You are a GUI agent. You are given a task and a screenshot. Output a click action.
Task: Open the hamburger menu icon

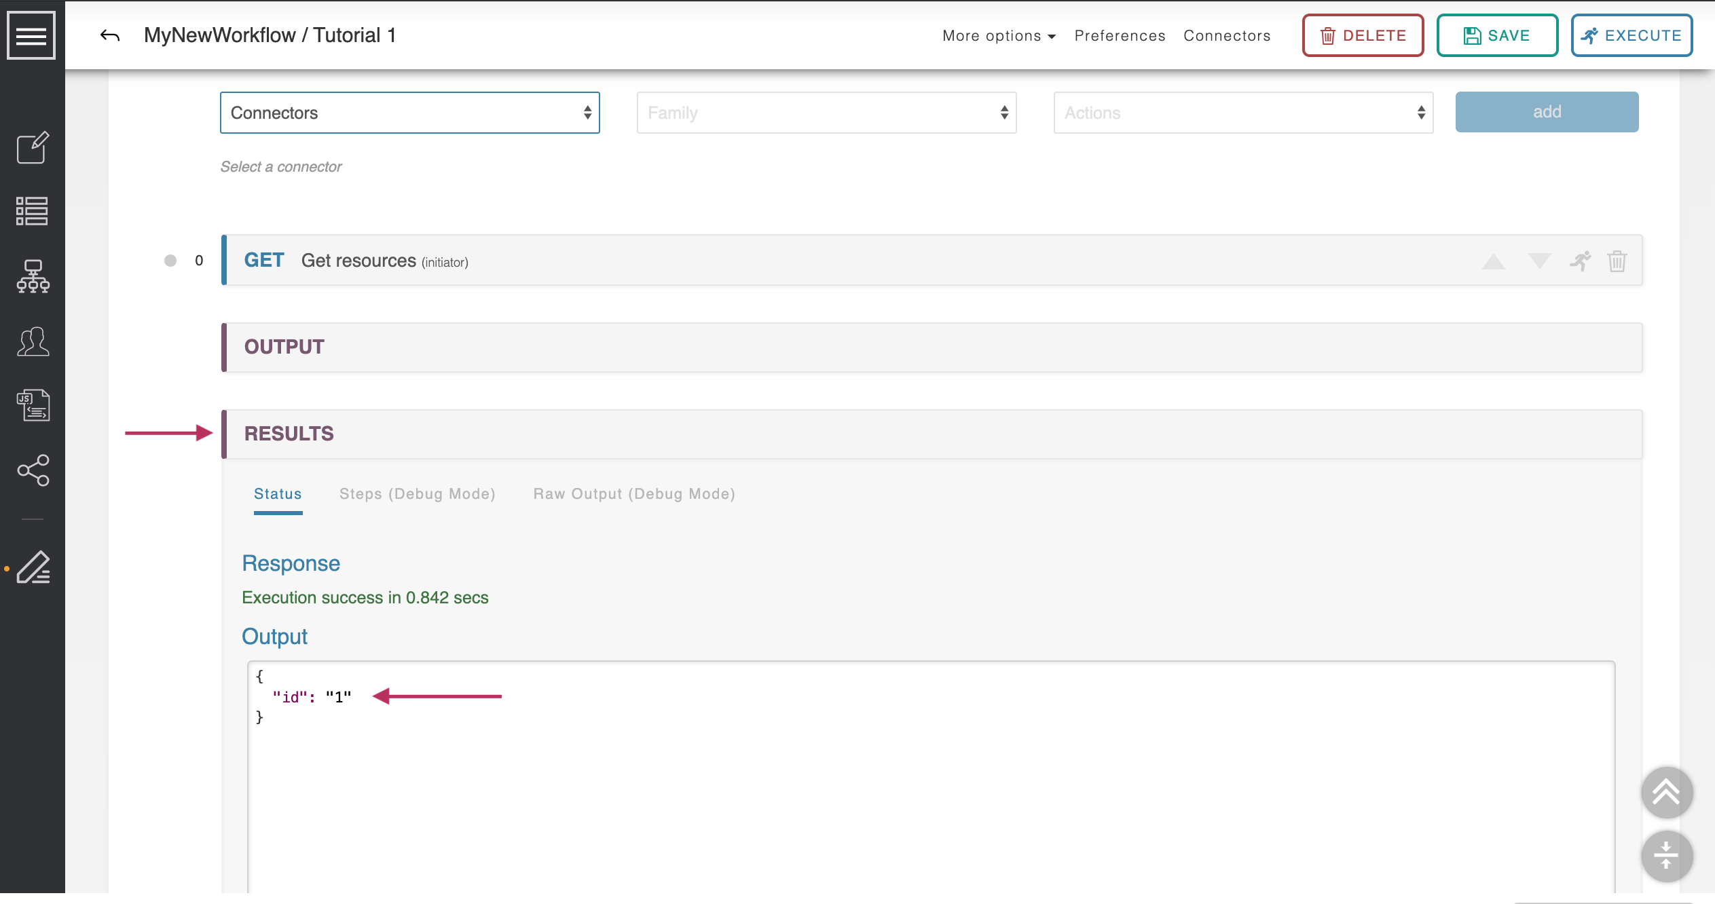[x=31, y=35]
